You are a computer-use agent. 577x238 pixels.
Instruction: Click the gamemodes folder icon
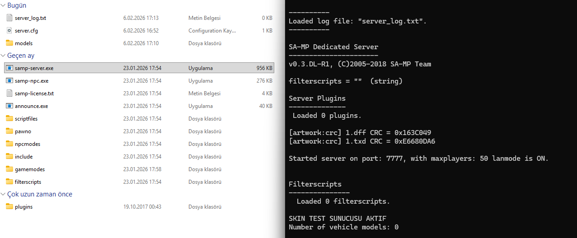point(9,169)
